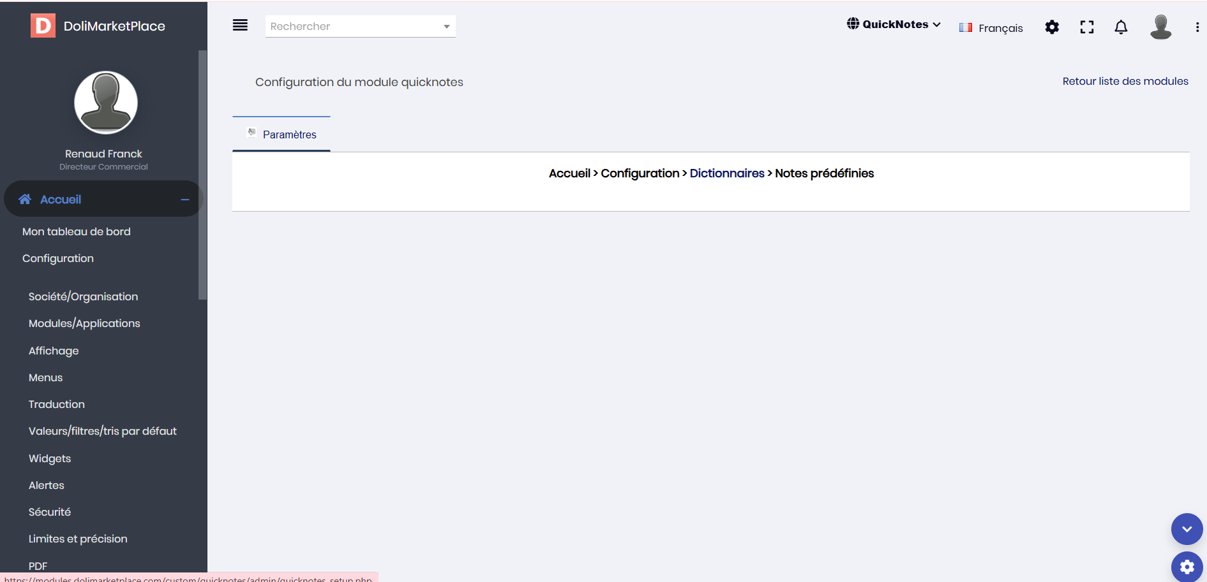Open the QuickNotes dropdown menu
1207x582 pixels.
(894, 24)
